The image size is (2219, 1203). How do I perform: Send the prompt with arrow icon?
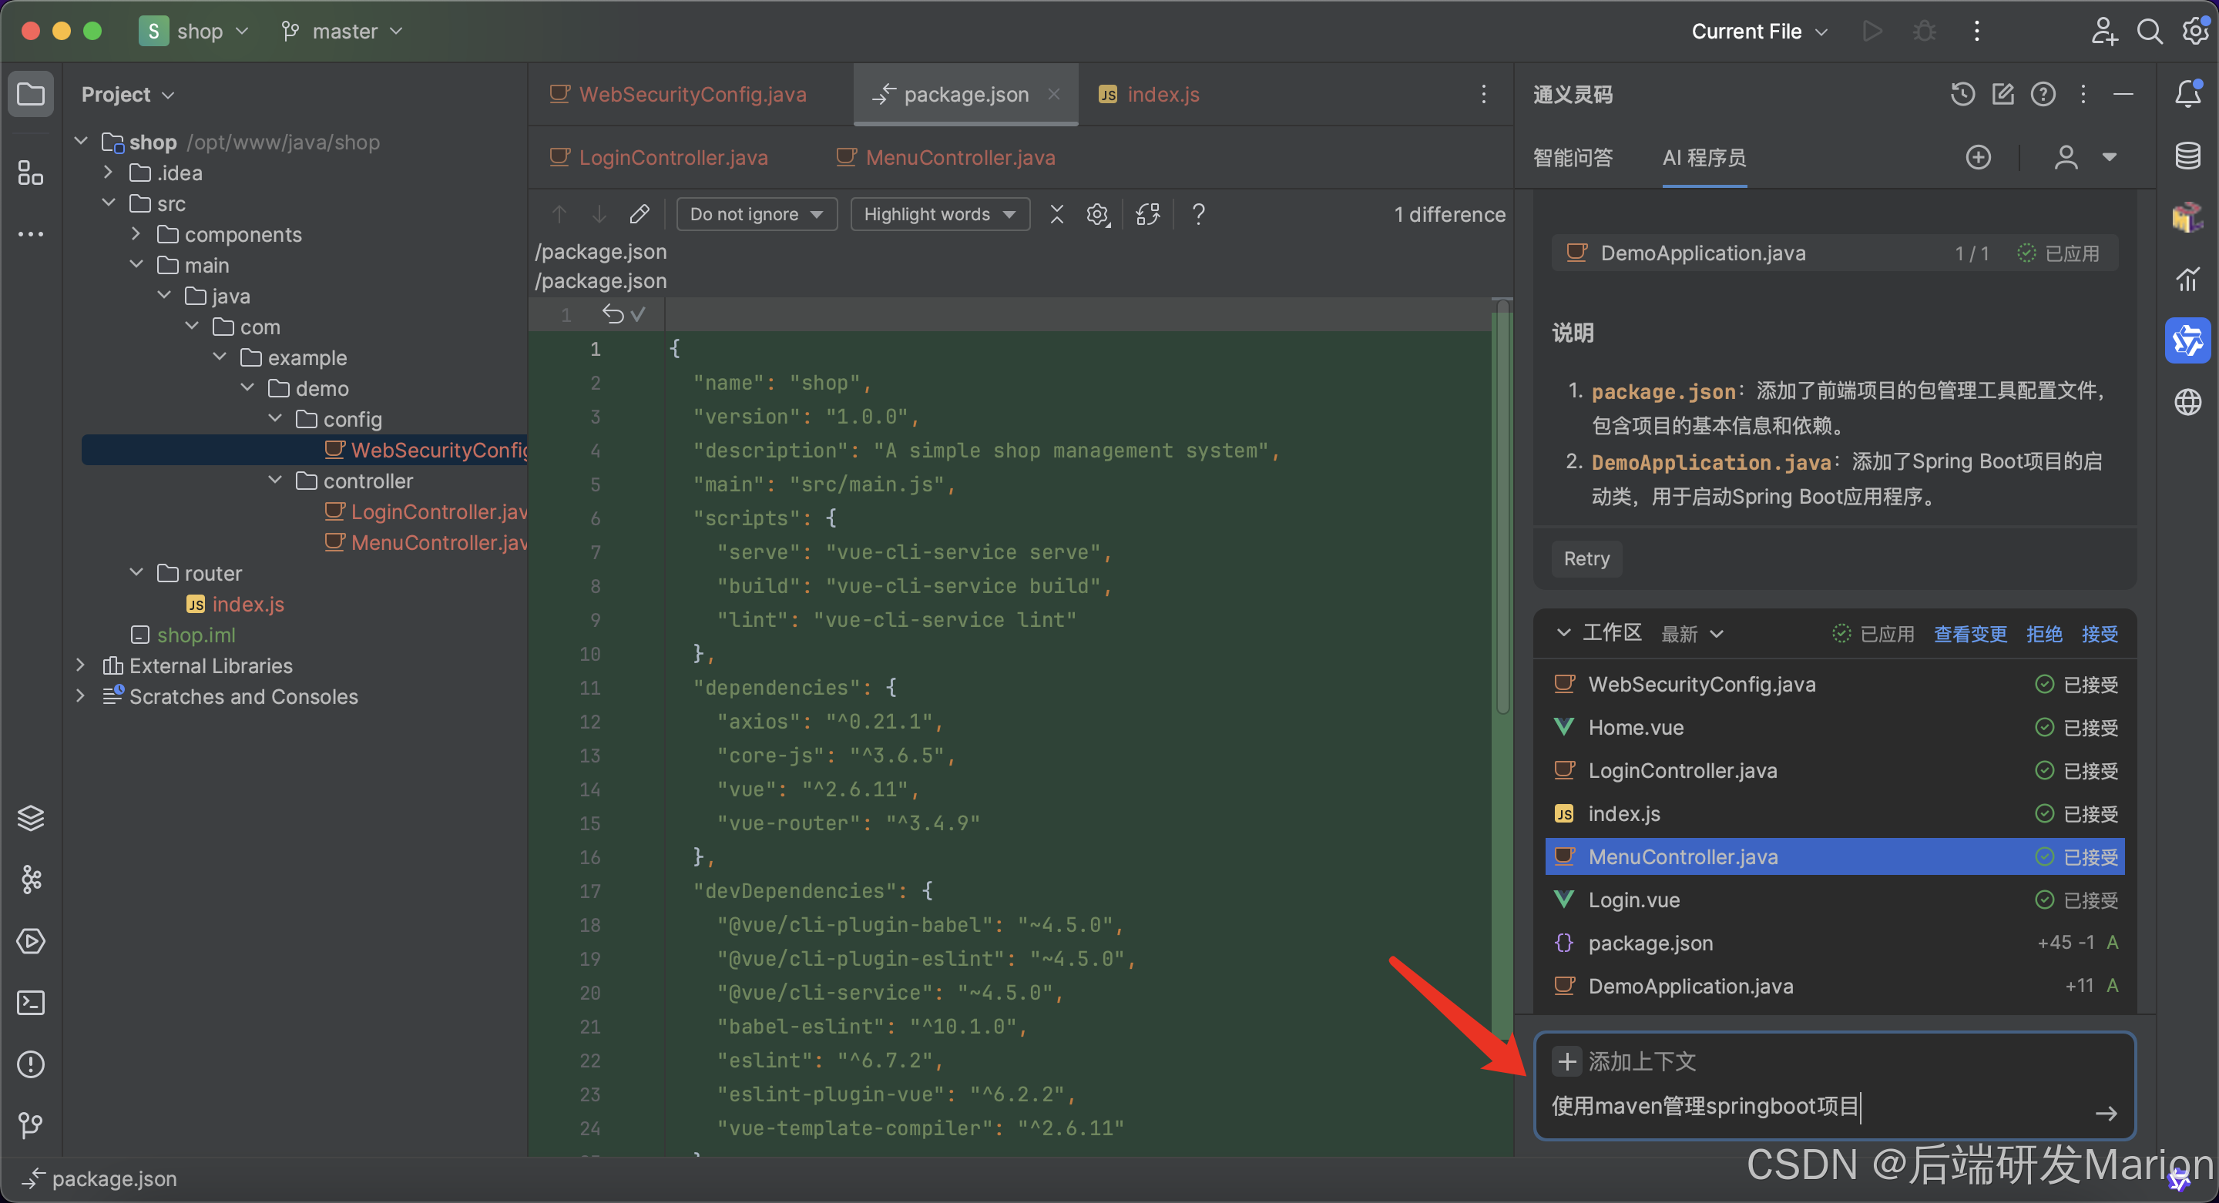click(x=2105, y=1114)
